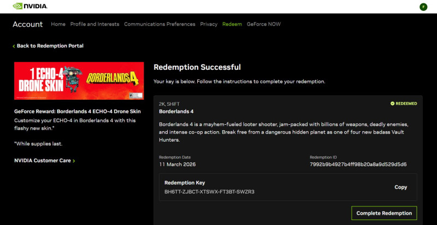The image size is (437, 225).
Task: Click the NVIDIA logo
Action: click(x=30, y=6)
